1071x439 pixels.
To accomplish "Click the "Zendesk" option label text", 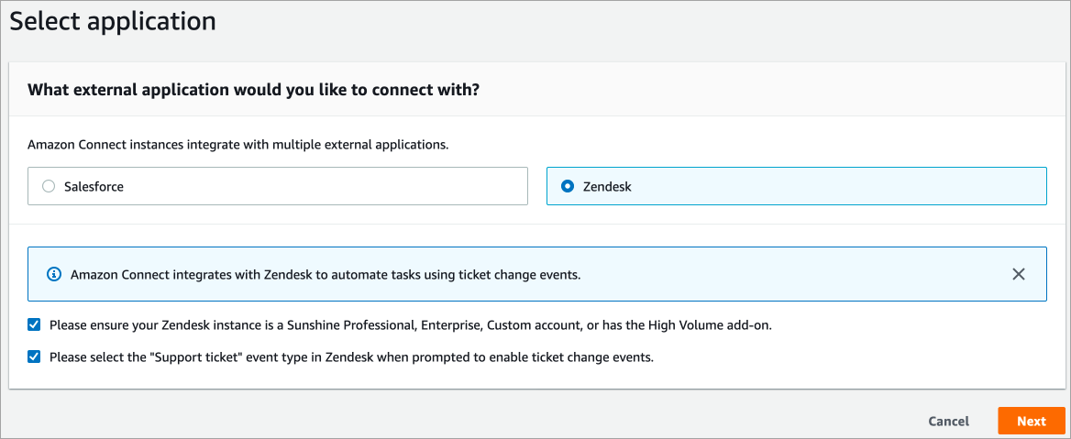I will 607,186.
